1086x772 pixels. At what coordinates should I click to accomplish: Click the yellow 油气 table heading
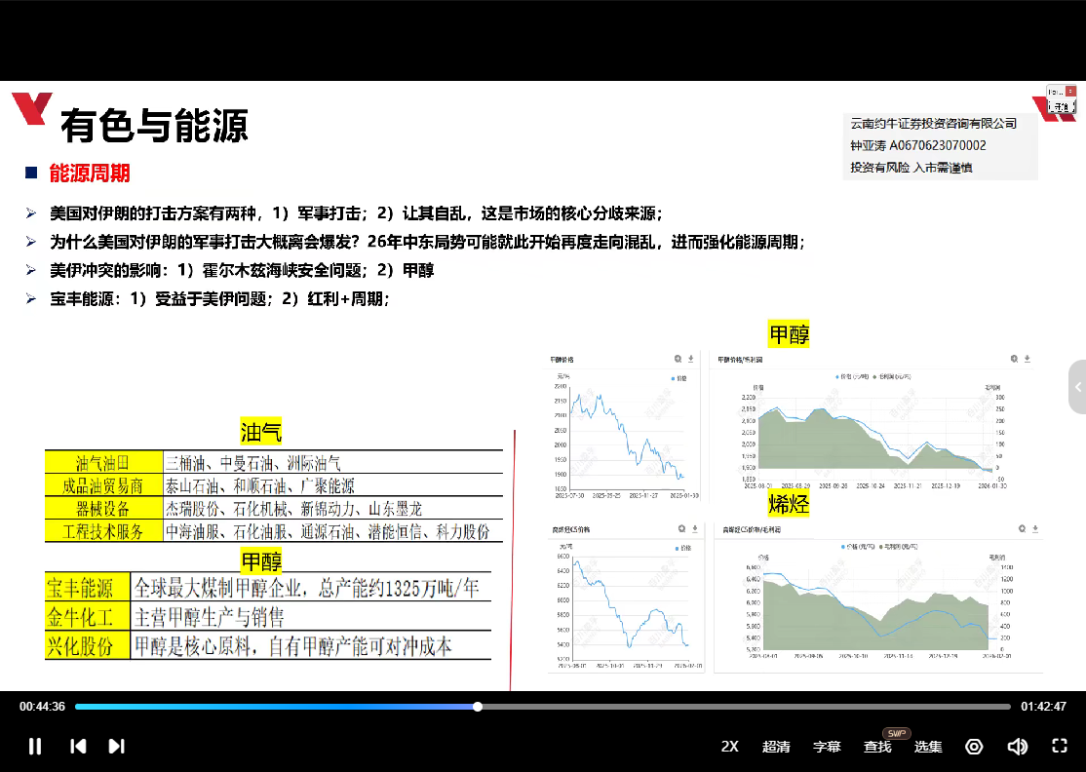tap(261, 432)
